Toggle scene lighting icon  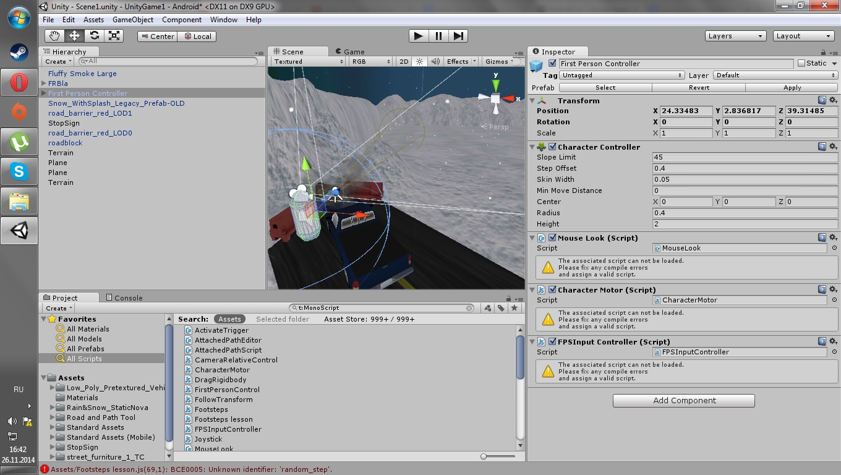[x=420, y=61]
